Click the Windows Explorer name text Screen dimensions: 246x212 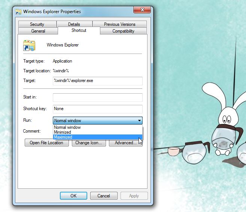coord(63,45)
